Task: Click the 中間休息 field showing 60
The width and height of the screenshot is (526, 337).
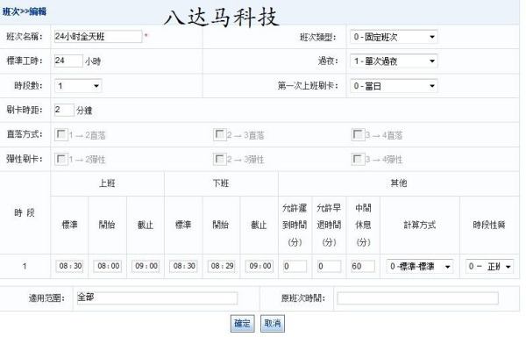Action: click(363, 266)
